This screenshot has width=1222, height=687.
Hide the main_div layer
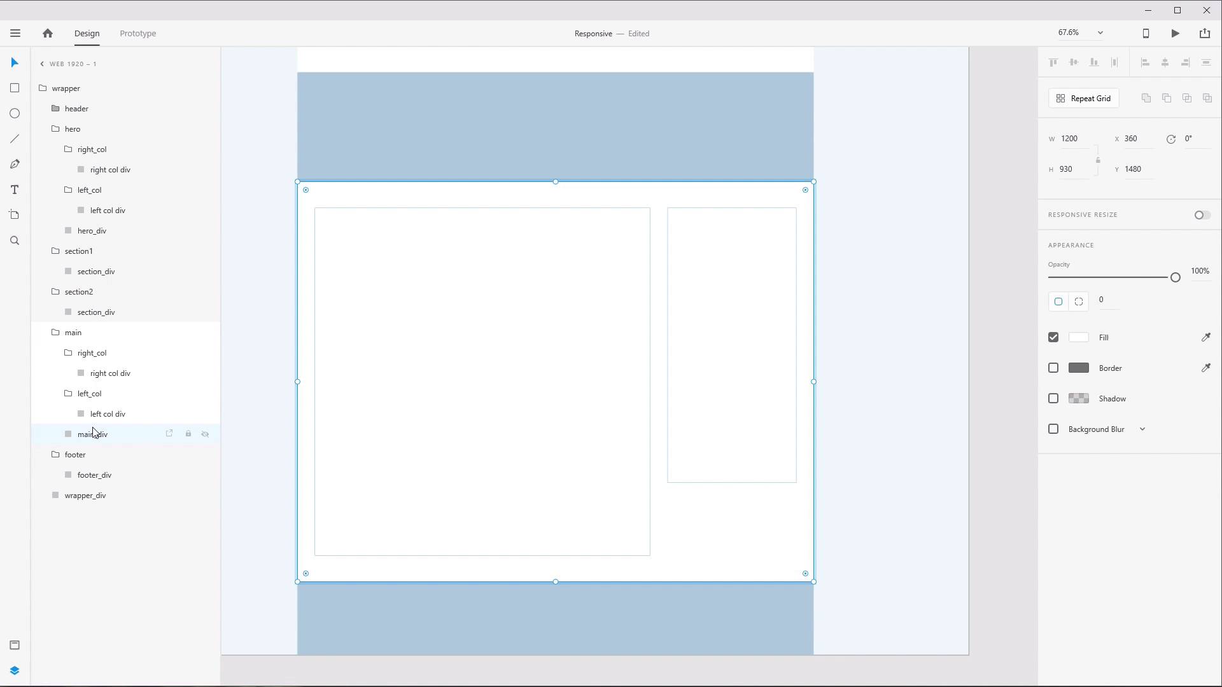(206, 434)
